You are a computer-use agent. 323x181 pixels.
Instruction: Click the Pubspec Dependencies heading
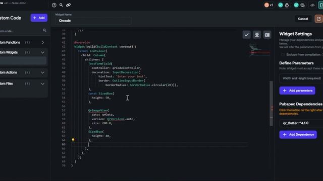tap(301, 104)
